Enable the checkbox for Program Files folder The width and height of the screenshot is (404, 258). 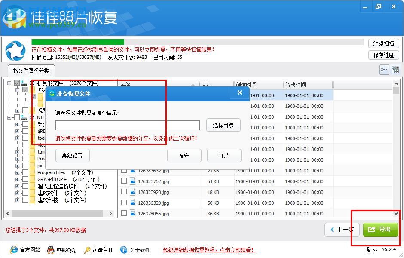tap(24, 172)
